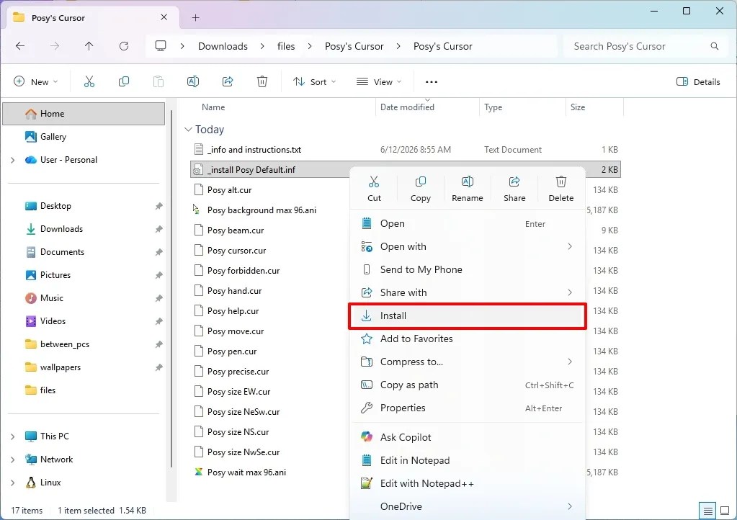This screenshot has height=520, width=737.
Task: Go up one folder level
Action: [89, 46]
